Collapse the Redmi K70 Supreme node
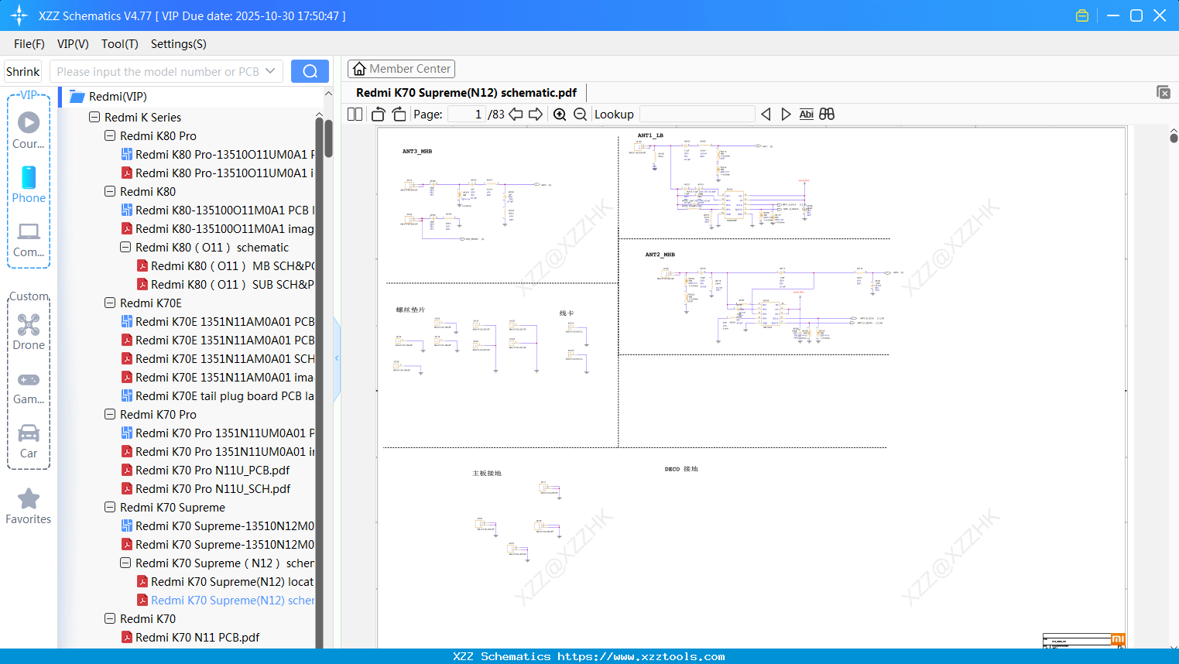The width and height of the screenshot is (1179, 664). point(110,507)
